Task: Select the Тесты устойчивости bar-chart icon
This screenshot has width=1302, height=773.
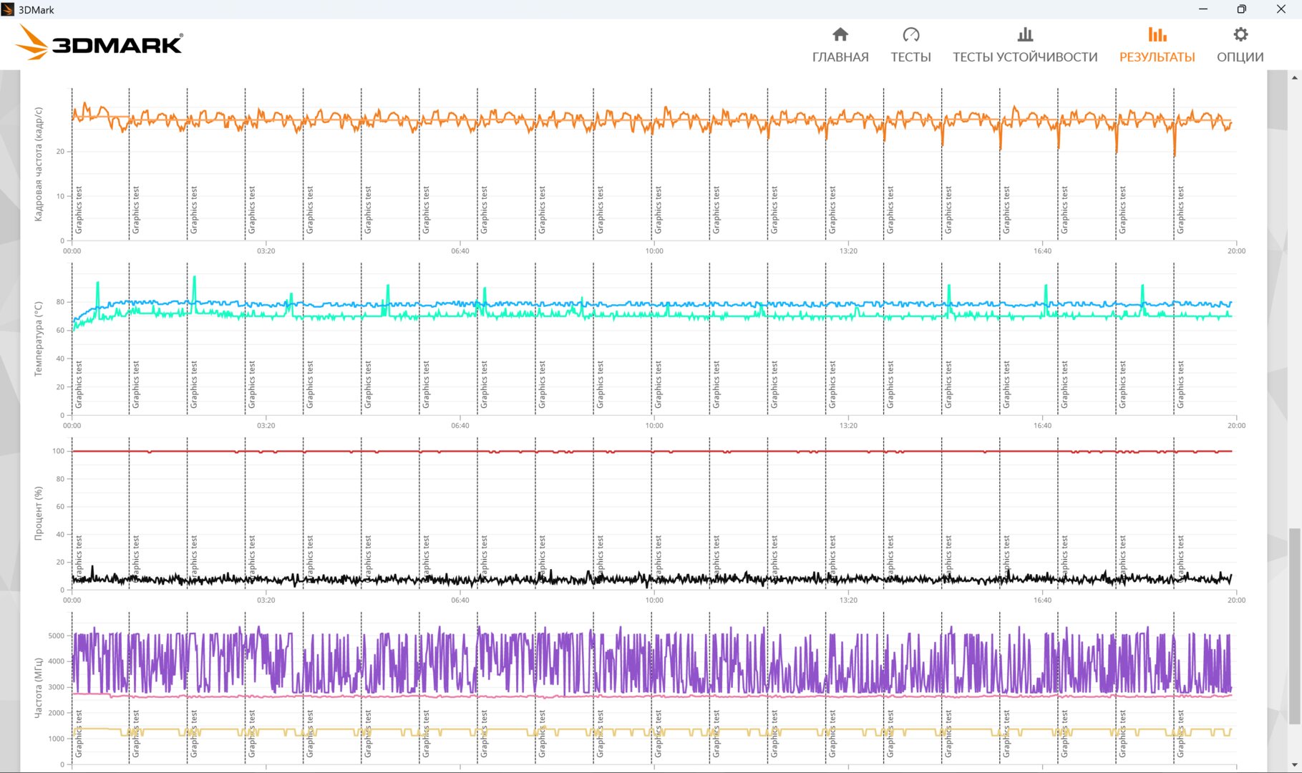Action: 1025,34
